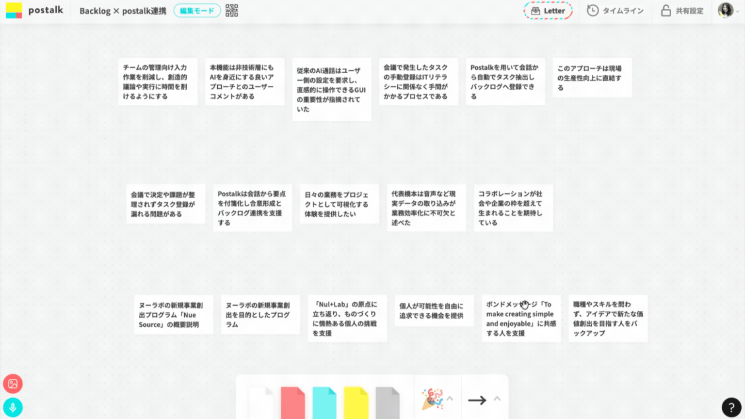Open the user profile avatar
The width and height of the screenshot is (745, 419).
pos(725,11)
